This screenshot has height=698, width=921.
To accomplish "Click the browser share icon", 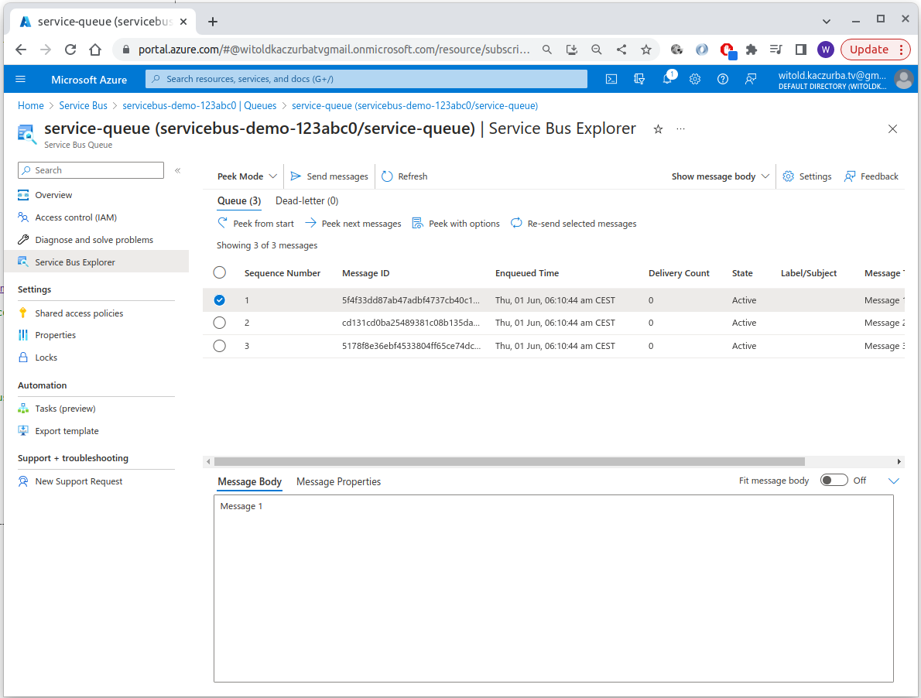I will pyautogui.click(x=621, y=50).
